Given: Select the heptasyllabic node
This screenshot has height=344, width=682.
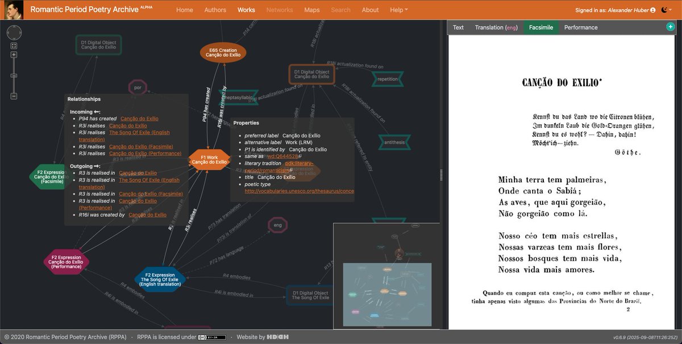Looking at the screenshot, I should coord(239,98).
